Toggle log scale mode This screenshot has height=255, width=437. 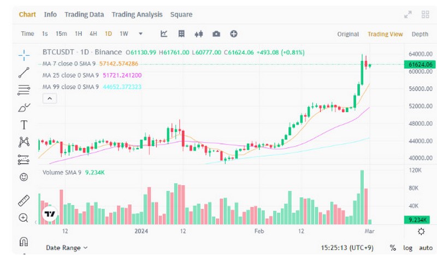408,248
